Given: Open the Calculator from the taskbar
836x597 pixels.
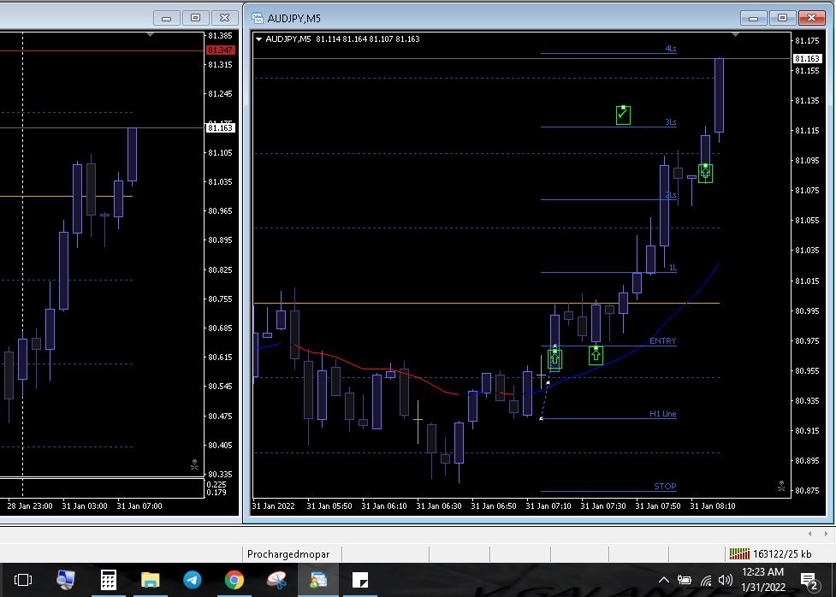Looking at the screenshot, I should (x=109, y=580).
